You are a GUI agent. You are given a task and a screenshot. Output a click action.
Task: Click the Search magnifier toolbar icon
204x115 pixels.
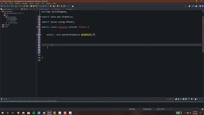point(36,6)
